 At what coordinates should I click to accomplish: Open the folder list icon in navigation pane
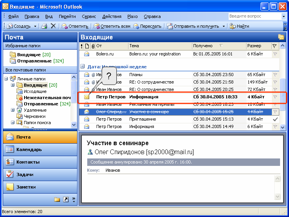coord(57,199)
